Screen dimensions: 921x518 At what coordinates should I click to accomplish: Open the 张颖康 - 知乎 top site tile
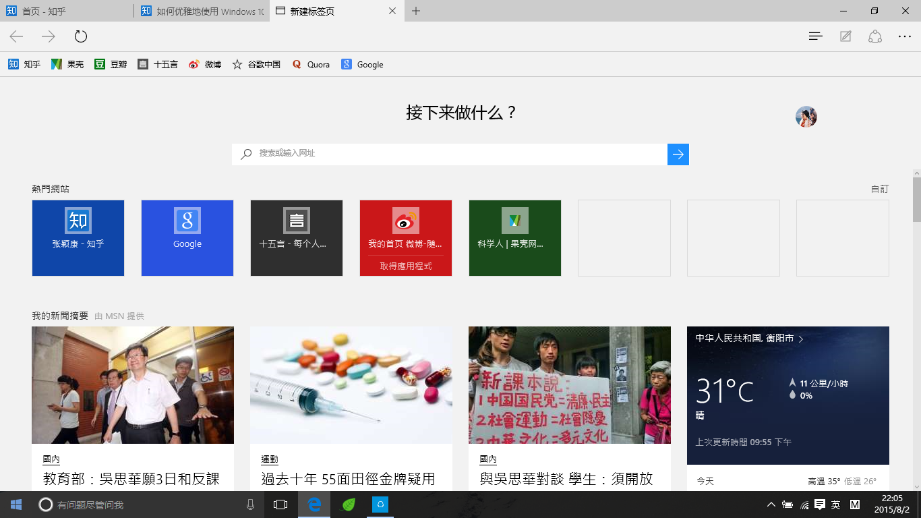pos(78,238)
